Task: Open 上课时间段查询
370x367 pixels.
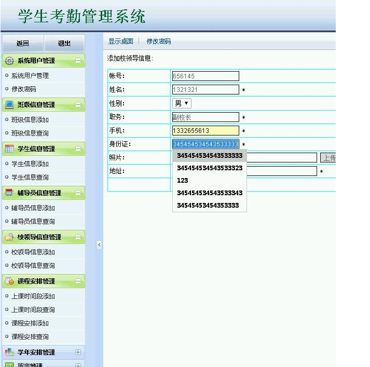Action: pos(33,310)
